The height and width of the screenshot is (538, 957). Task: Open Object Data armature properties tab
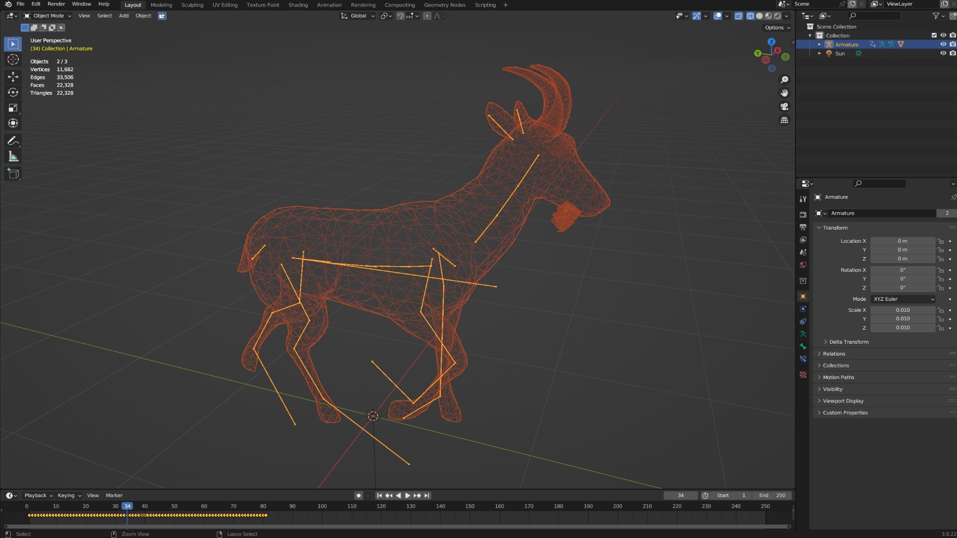(803, 334)
